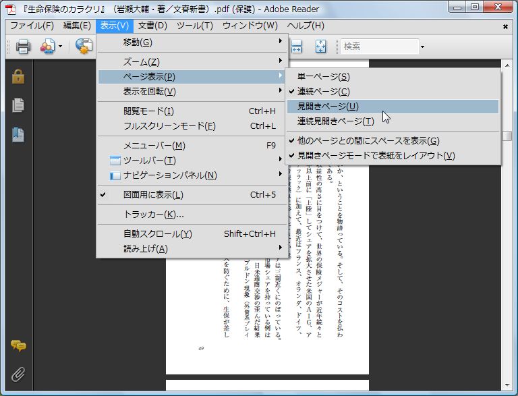
Task: Toggle メニューバー(M) display
Action: pyautogui.click(x=193, y=146)
